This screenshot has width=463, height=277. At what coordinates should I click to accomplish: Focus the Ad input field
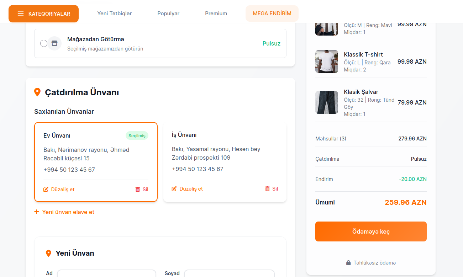point(106,273)
